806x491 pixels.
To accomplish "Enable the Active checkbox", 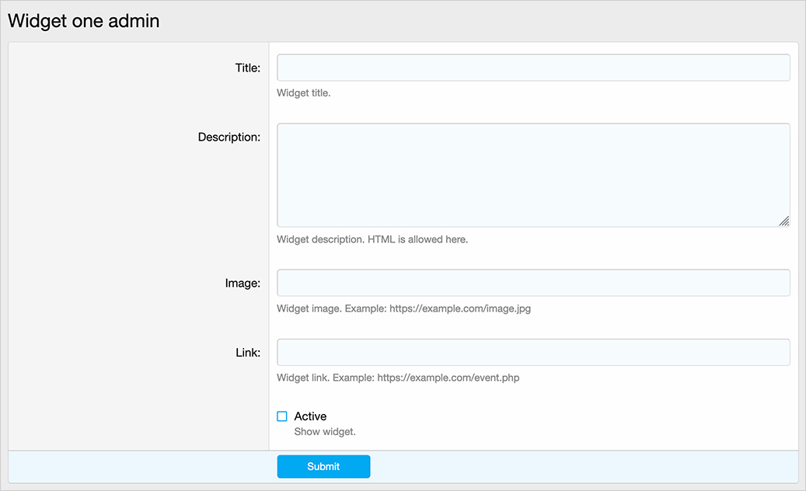I will pyautogui.click(x=282, y=416).
